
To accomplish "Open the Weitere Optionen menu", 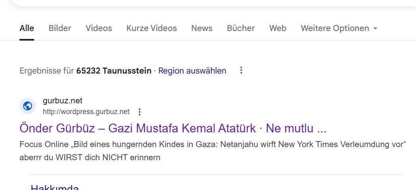I will [339, 28].
